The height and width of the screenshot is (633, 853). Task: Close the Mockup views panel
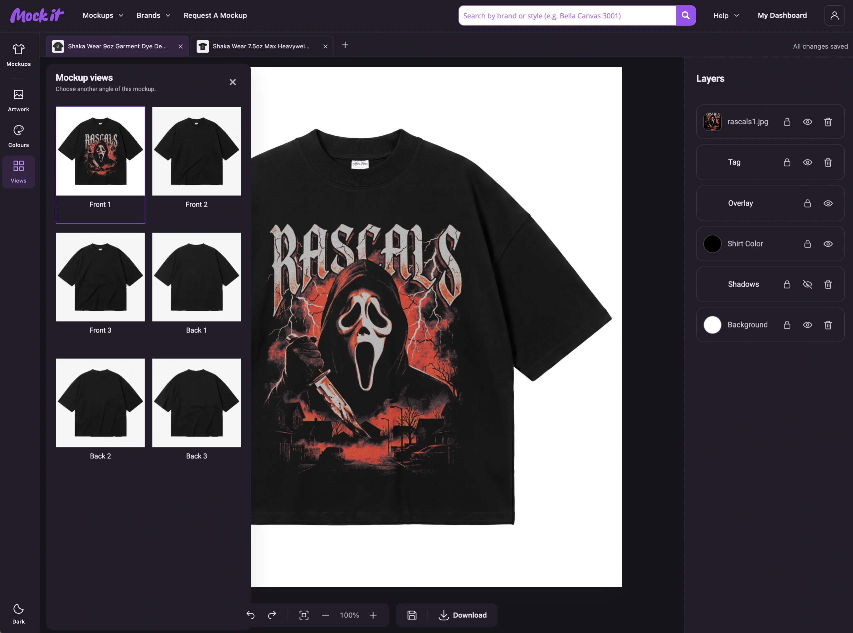click(233, 82)
